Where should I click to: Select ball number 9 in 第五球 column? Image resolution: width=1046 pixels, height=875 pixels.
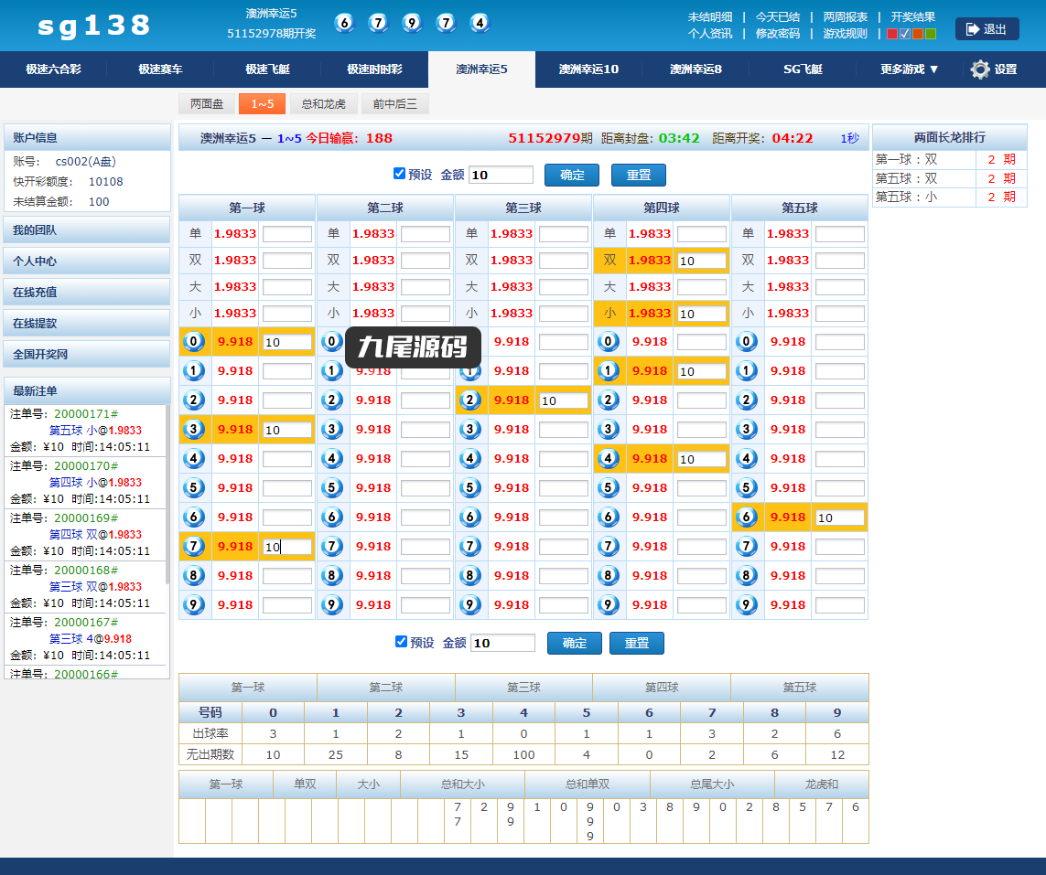(x=747, y=604)
